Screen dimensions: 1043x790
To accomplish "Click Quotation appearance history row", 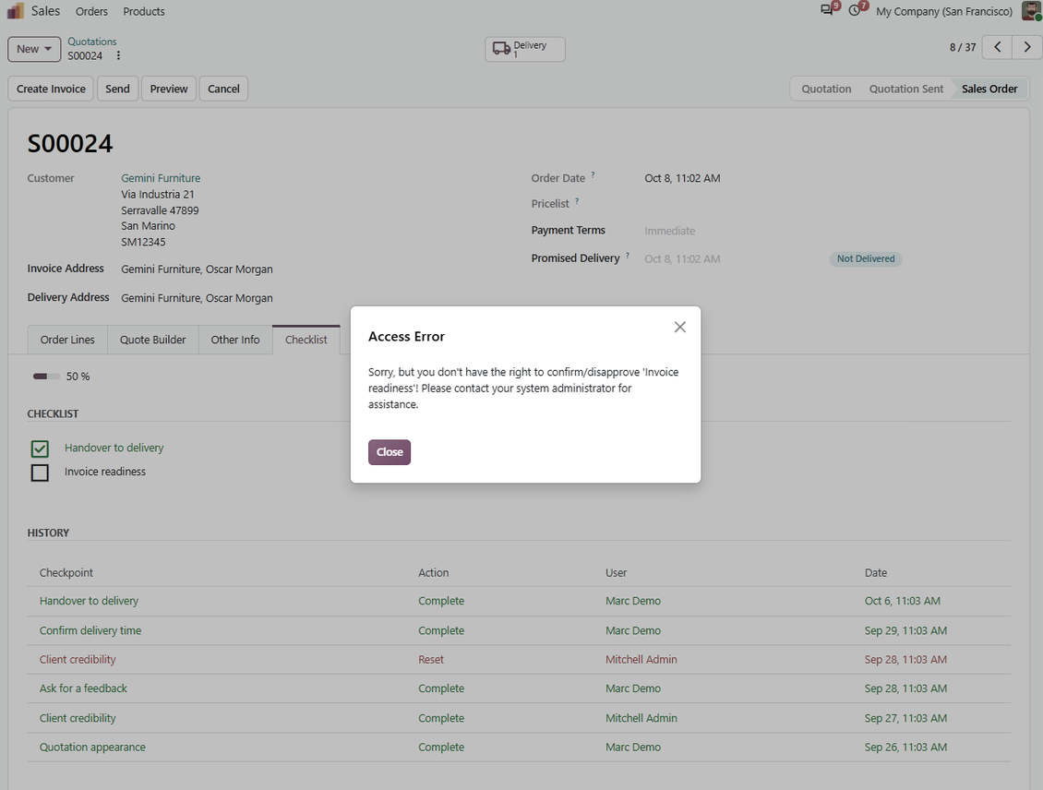I will pyautogui.click(x=519, y=748).
